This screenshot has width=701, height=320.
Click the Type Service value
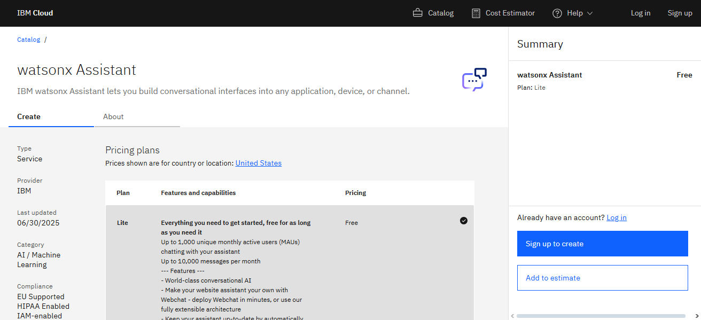point(29,159)
